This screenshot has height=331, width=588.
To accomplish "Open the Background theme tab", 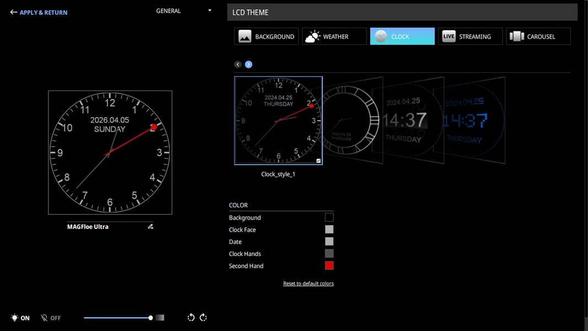I will coord(266,36).
